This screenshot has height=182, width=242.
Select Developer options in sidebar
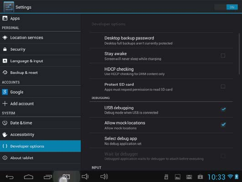40,146
